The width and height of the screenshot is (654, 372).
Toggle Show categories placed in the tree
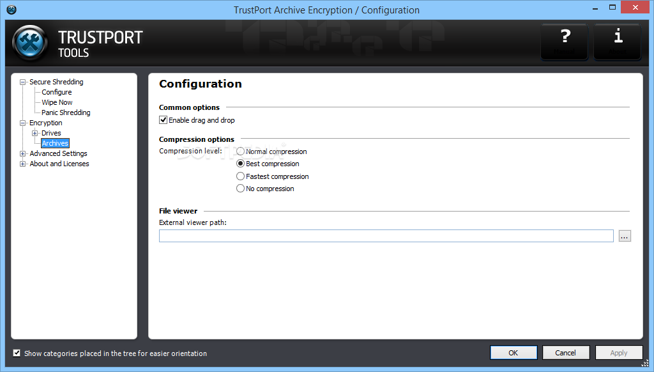(17, 353)
